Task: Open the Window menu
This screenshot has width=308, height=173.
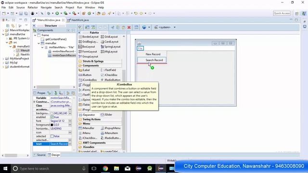Action: click(x=90, y=8)
